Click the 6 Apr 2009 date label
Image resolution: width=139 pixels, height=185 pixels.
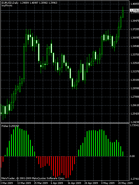57,183
